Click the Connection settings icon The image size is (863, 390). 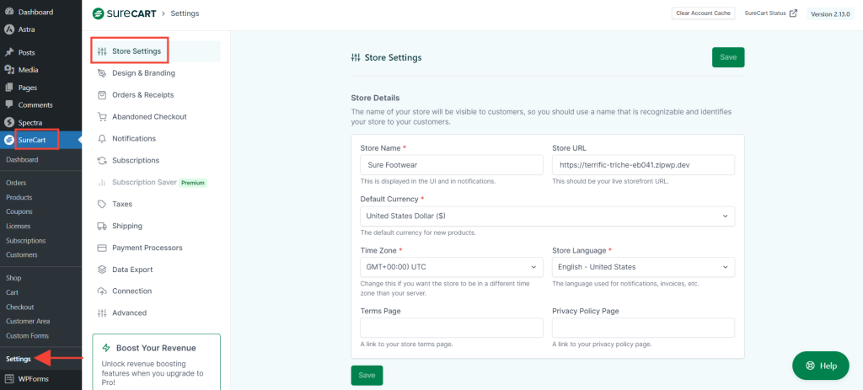tap(102, 291)
